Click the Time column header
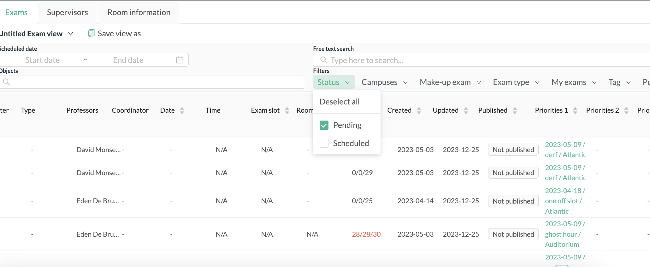Viewport: 650px width, 267px height. [x=213, y=110]
